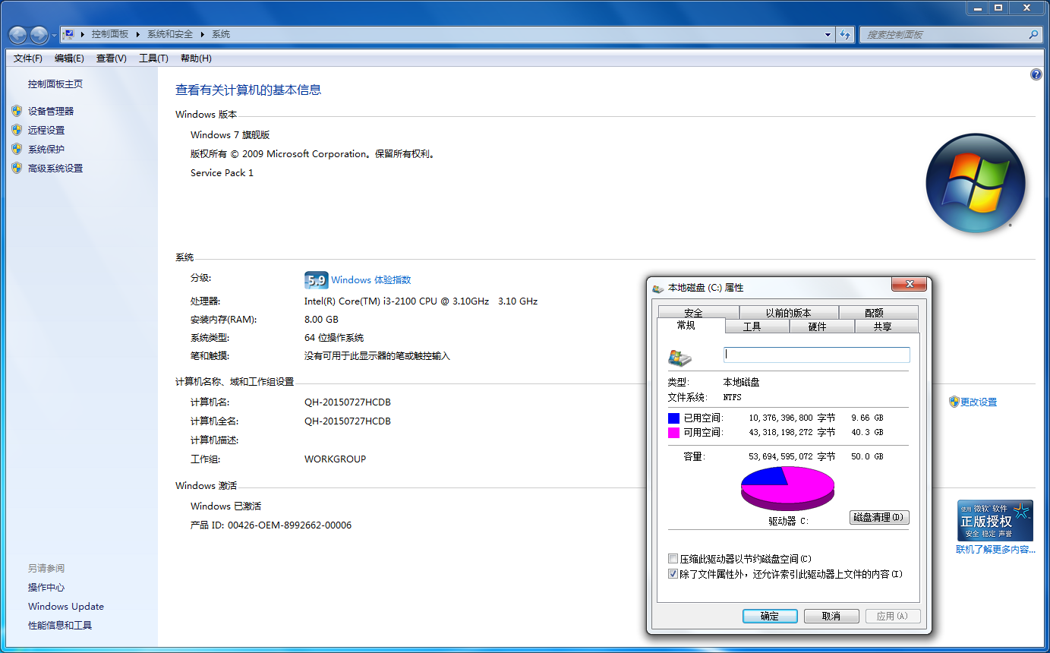Launch 磁盘清理(D) for drive C
This screenshot has width=1050, height=653.
[x=878, y=517]
